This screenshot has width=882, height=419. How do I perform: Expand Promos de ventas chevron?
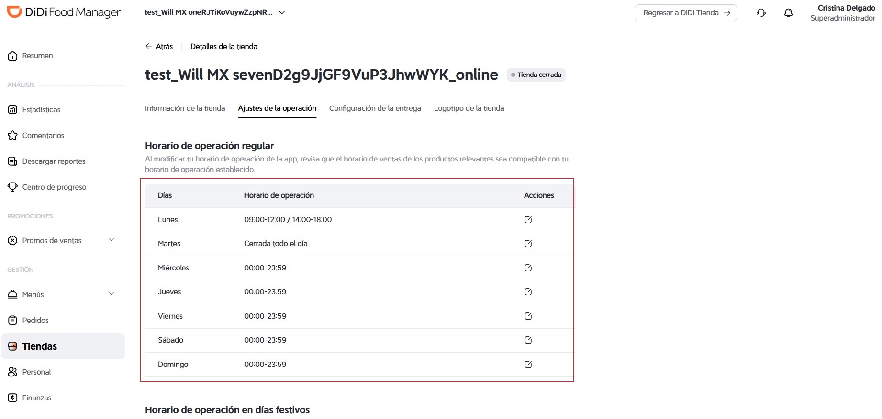pos(112,240)
